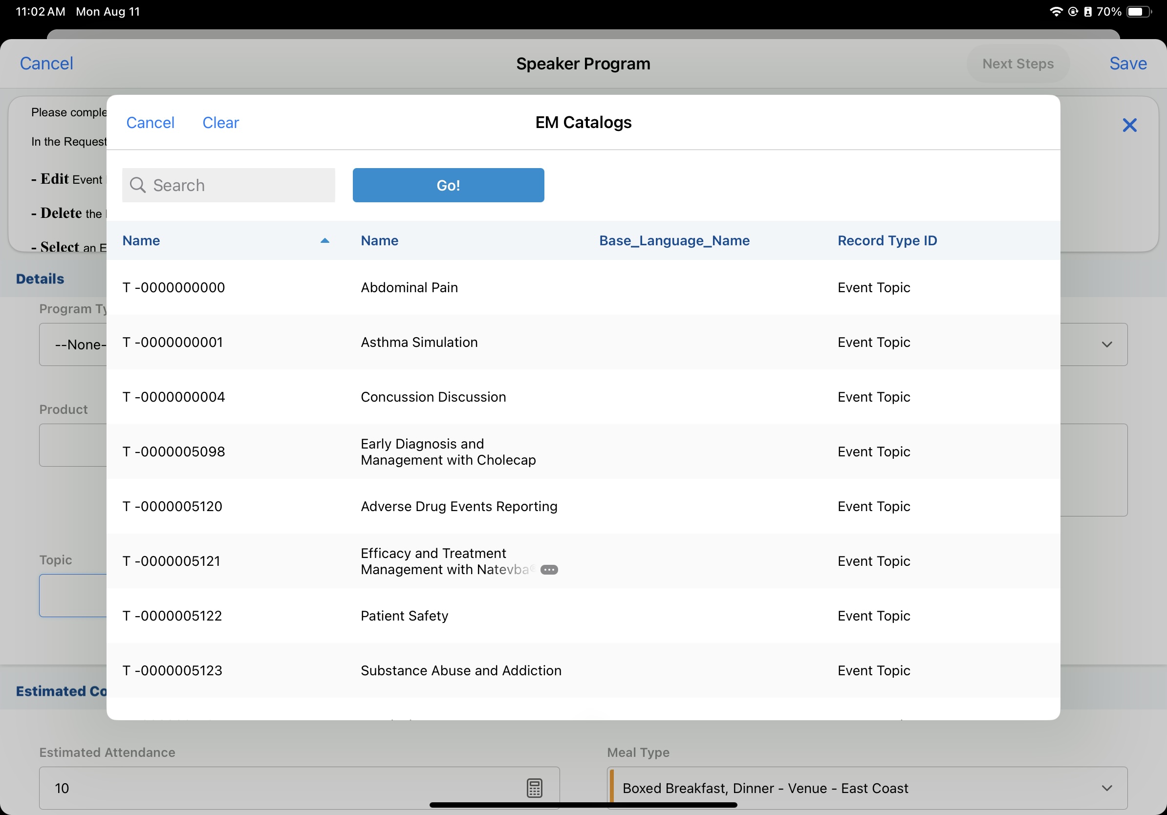Viewport: 1167px width, 815px height.
Task: Open the Program Type dropdown arrow
Action: (1106, 344)
